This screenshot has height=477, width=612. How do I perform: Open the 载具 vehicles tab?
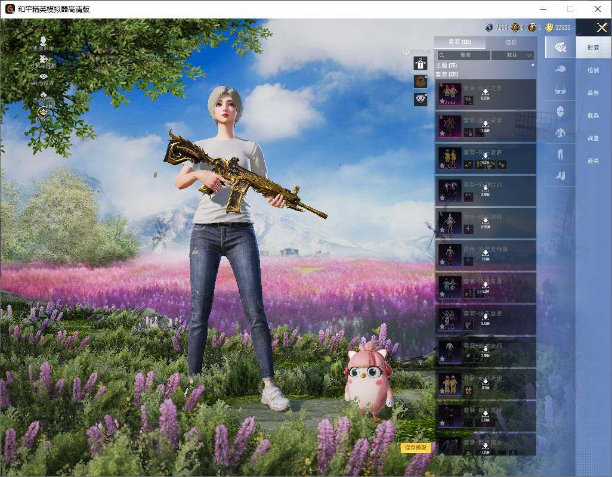point(594,116)
